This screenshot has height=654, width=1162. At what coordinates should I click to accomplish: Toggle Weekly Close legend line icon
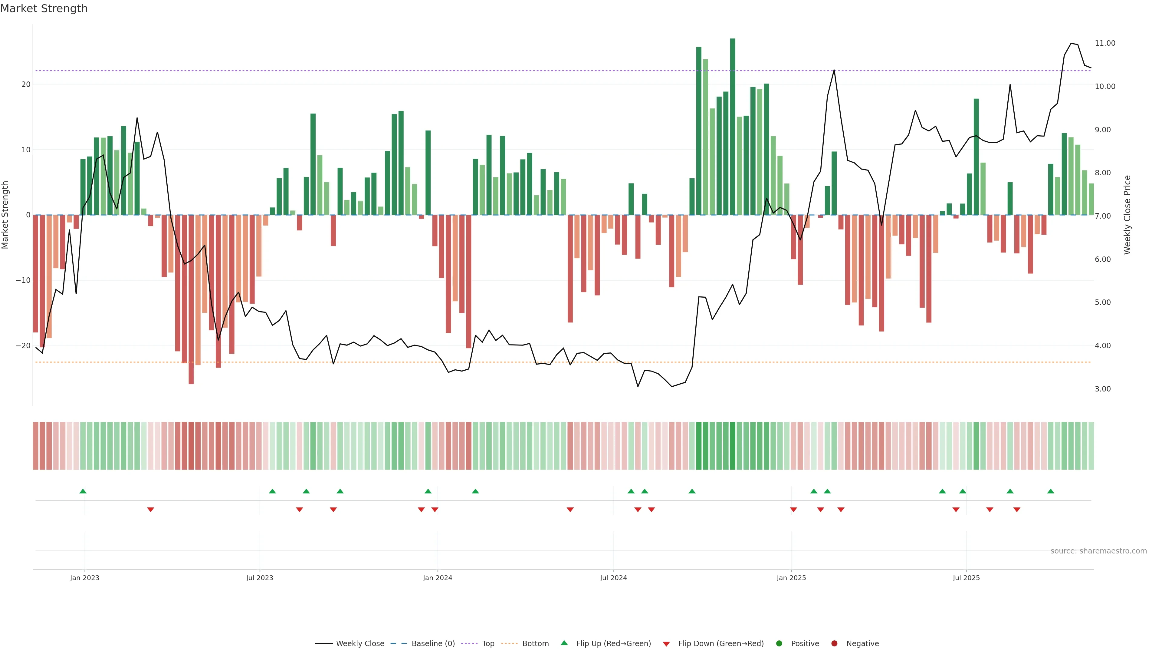pos(324,644)
